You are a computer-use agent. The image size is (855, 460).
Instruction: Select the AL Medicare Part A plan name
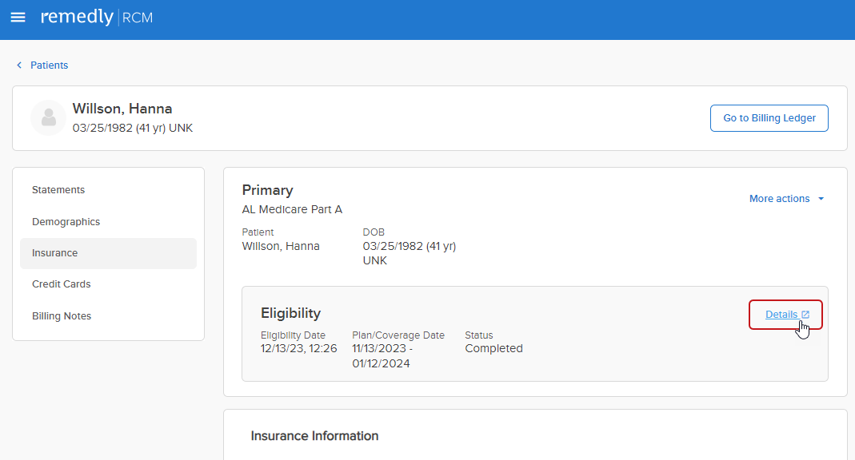click(292, 209)
